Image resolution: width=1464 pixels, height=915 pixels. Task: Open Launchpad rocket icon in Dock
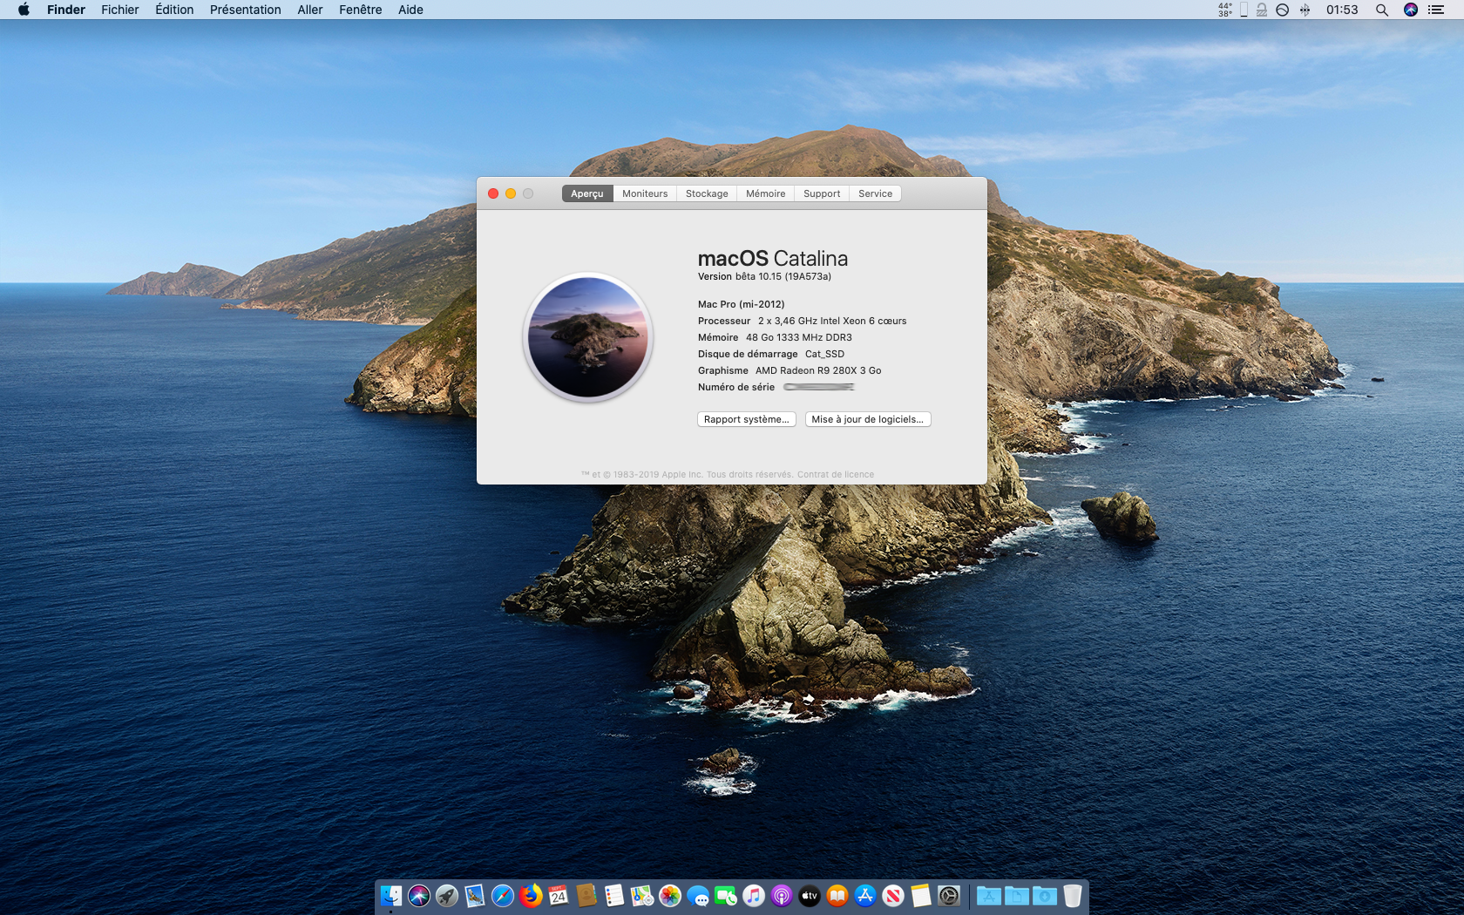(x=447, y=896)
